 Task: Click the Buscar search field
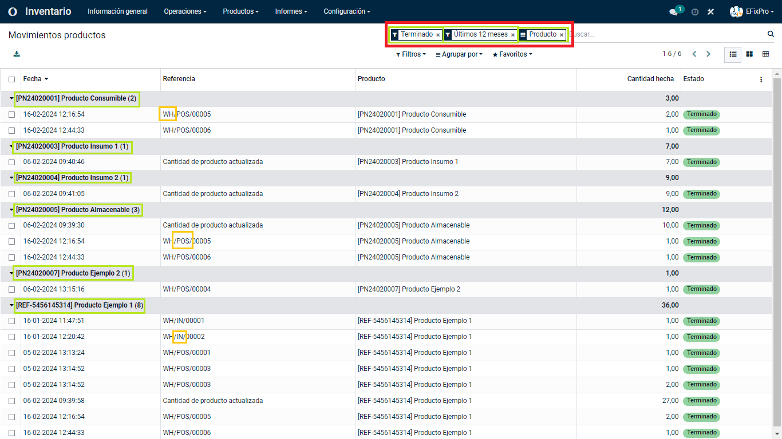point(664,34)
